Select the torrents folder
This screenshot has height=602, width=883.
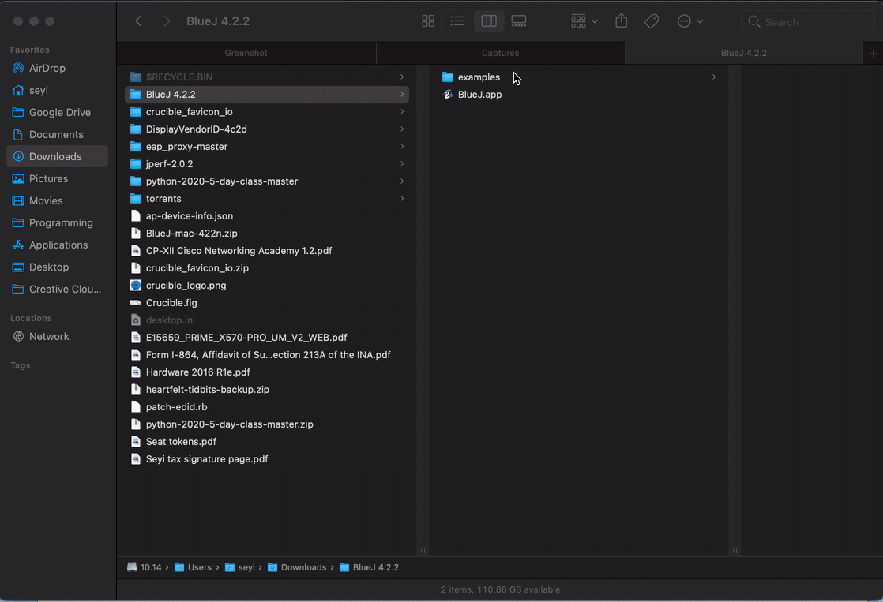point(163,199)
